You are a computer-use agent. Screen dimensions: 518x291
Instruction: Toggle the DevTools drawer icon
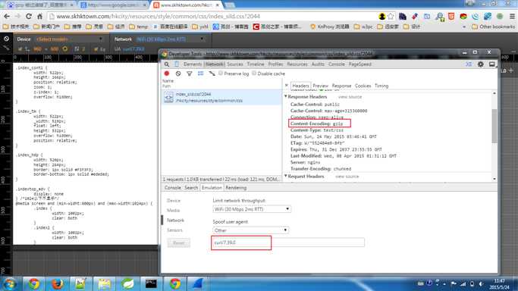[x=469, y=64]
